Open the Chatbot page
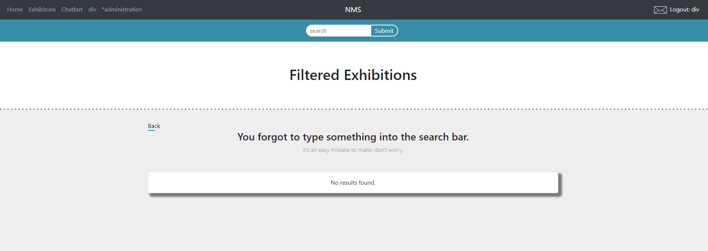This screenshot has height=251, width=708. pos(72,10)
